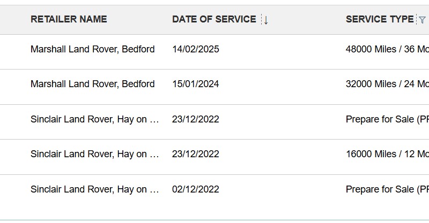Click the Sinclair Land Rover cell beside 16000 Miles
The height and width of the screenshot is (223, 429).
click(95, 154)
